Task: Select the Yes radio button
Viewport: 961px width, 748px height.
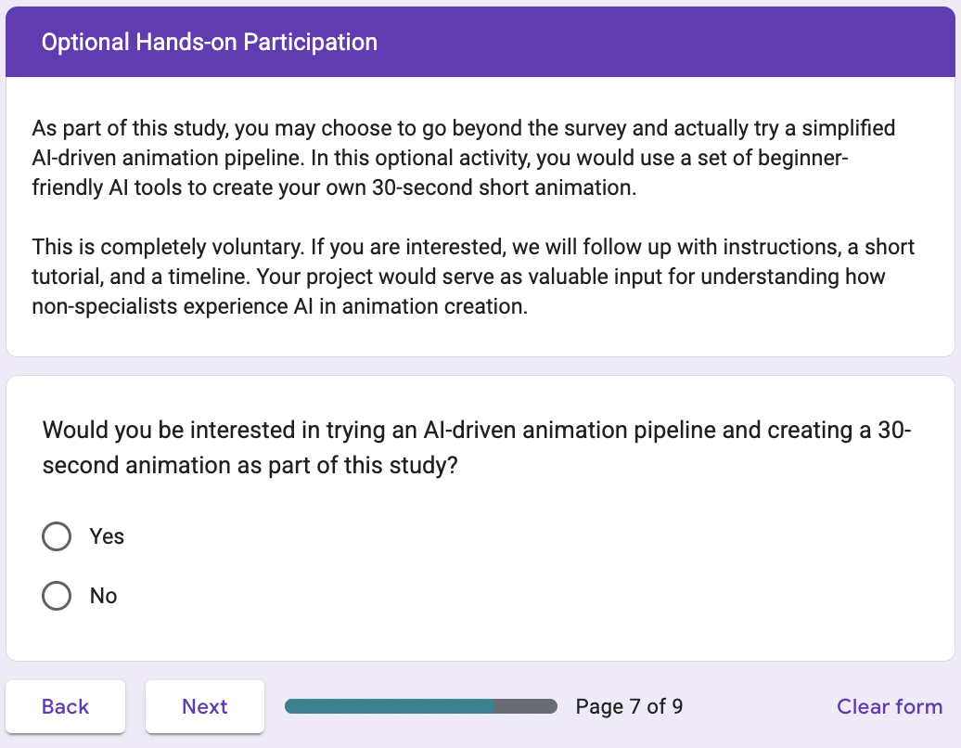Action: pos(57,536)
